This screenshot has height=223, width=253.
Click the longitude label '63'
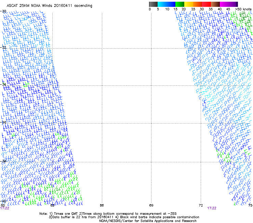coord(52,206)
